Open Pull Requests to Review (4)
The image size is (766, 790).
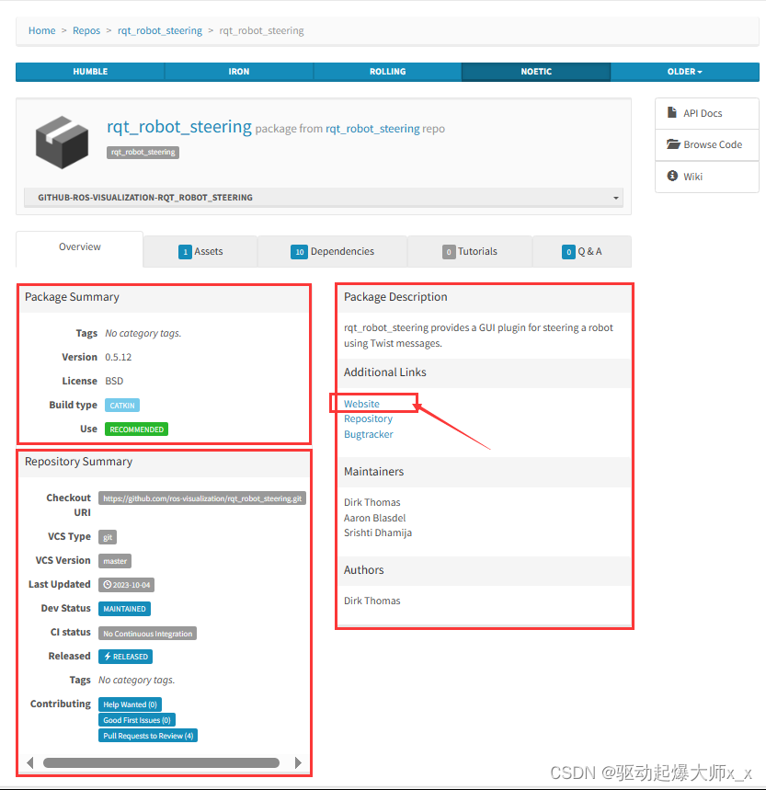pyautogui.click(x=148, y=736)
